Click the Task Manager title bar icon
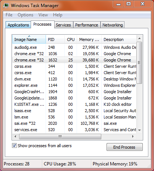Screen dimensions: 154x171 coord(6,6)
